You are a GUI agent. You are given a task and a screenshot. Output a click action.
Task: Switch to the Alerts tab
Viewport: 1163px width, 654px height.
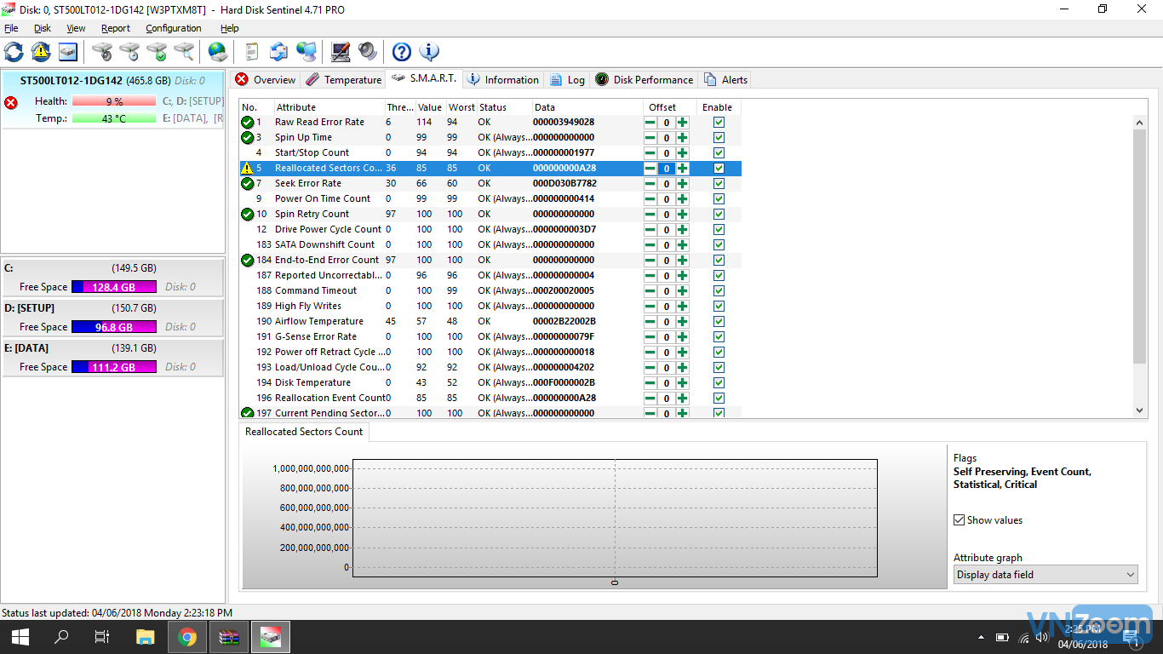click(725, 80)
